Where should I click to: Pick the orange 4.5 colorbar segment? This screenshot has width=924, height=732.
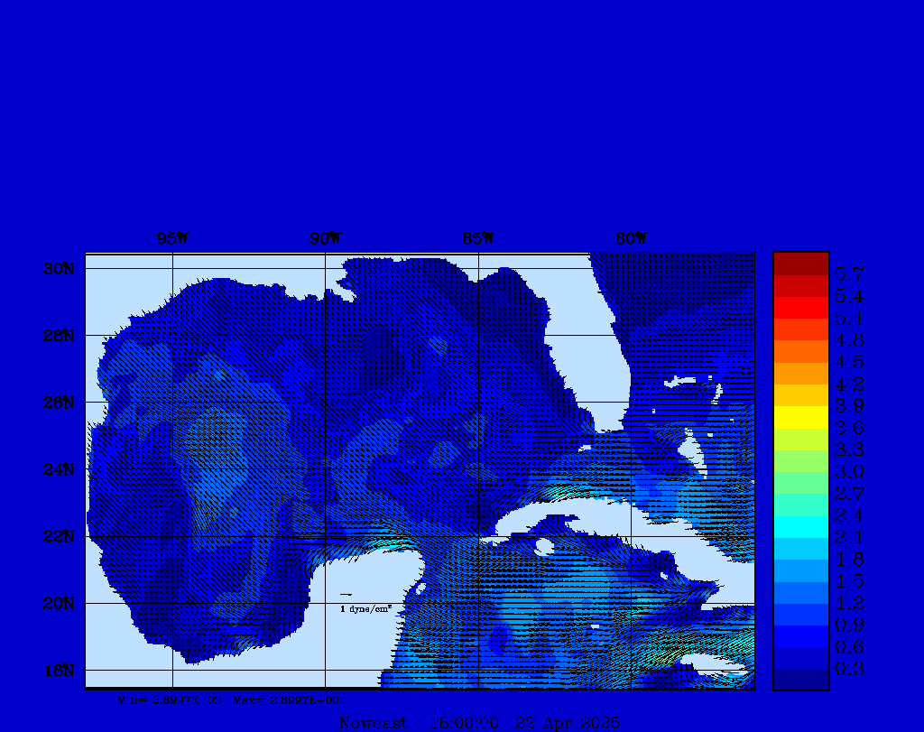pyautogui.click(x=800, y=351)
